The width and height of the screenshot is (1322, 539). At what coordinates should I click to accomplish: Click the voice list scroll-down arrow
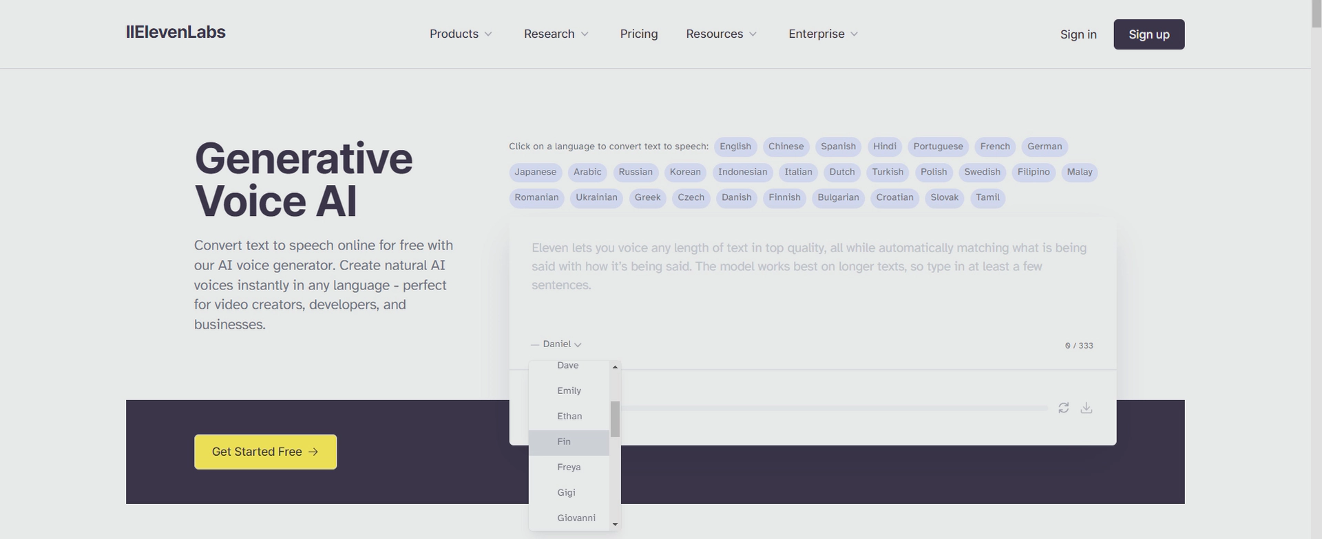click(615, 525)
